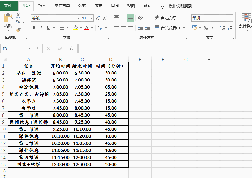Open the 字体 group dialog launcher
The height and width of the screenshot is (178, 252).
tap(107, 38)
